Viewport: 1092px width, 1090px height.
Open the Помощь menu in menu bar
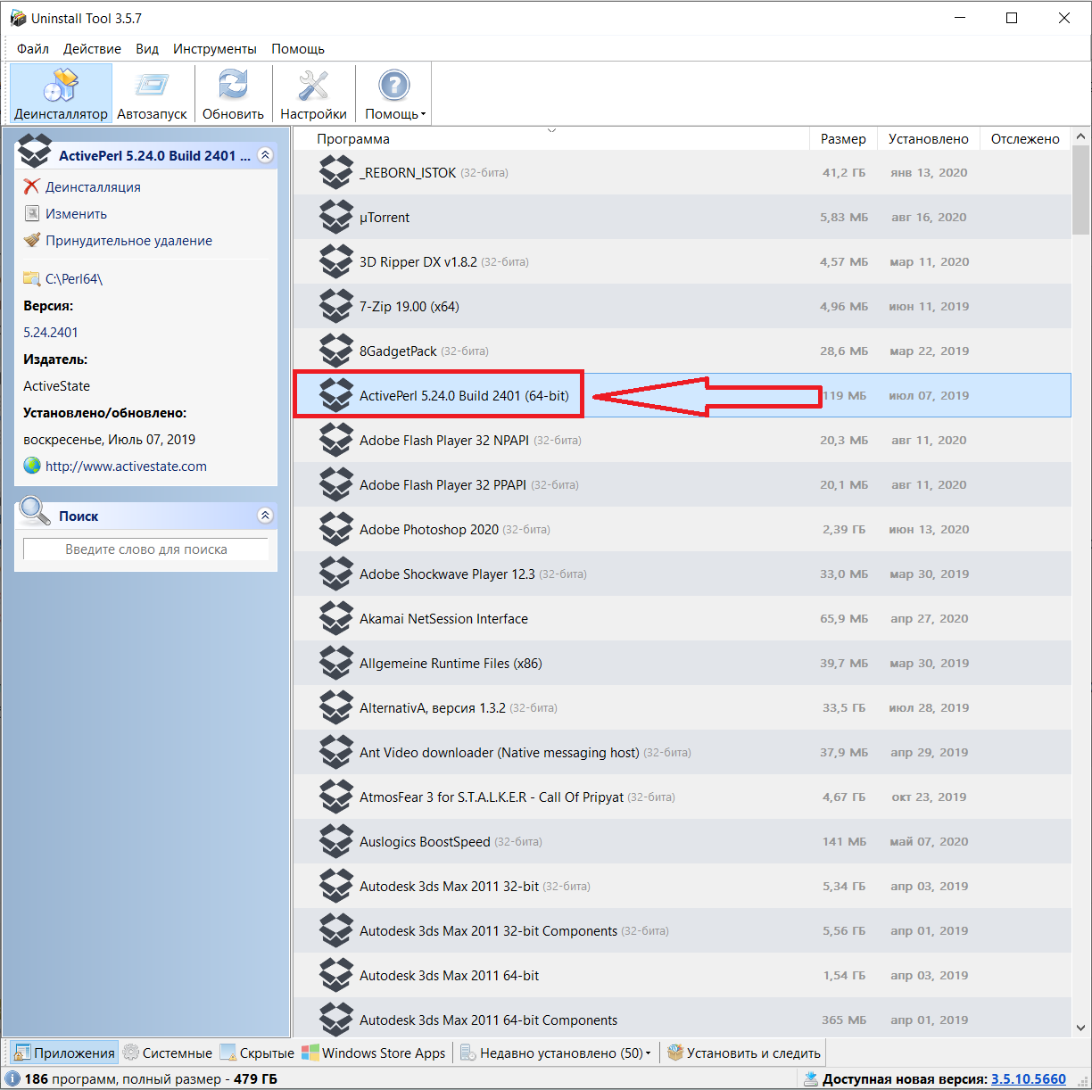pyautogui.click(x=298, y=49)
